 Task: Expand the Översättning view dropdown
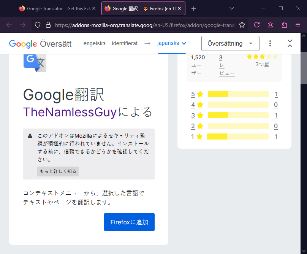tap(230, 43)
